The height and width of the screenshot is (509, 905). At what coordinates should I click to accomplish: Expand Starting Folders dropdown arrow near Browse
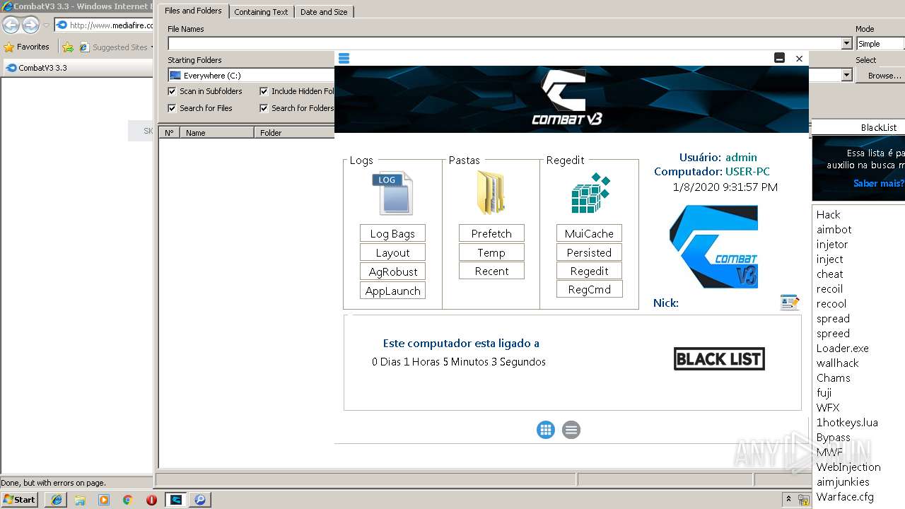[x=846, y=75]
